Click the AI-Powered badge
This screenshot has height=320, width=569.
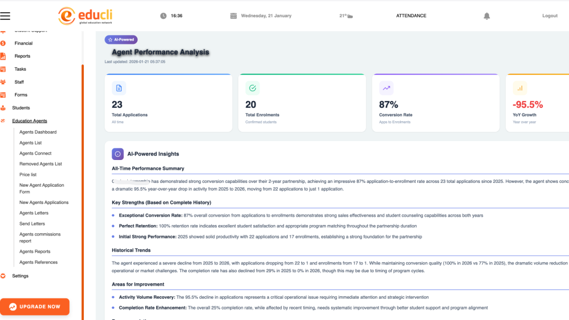(121, 39)
